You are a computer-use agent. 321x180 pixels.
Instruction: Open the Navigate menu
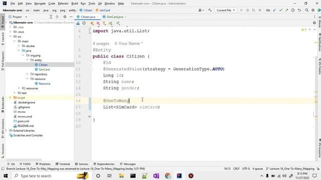(40, 3)
